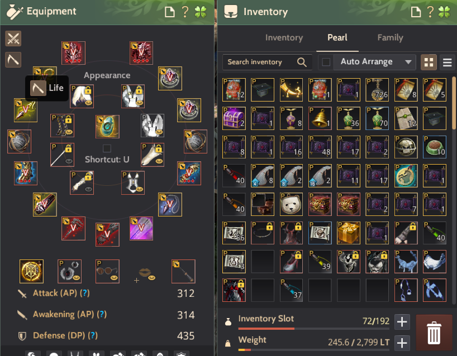
Task: Toggle the checkbox above Shortcut: U
Action: pyautogui.click(x=107, y=148)
